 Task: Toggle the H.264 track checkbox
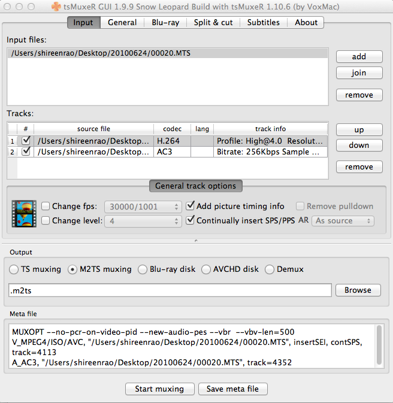tap(25, 141)
